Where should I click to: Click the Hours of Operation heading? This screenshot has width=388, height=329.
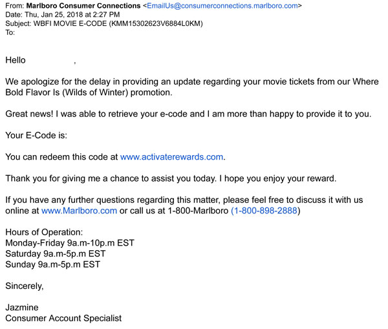[44, 232]
